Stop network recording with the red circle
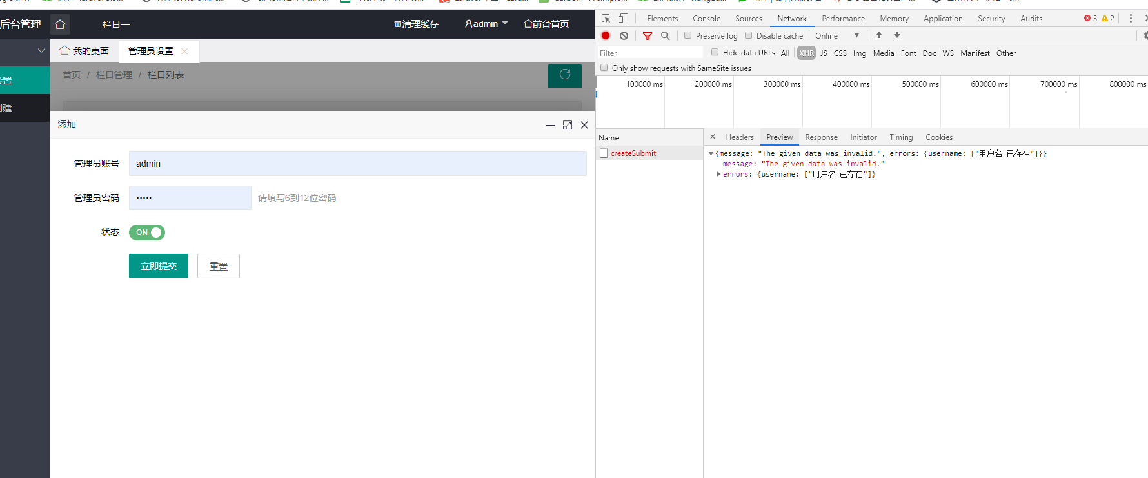This screenshot has height=478, width=1148. click(x=606, y=35)
